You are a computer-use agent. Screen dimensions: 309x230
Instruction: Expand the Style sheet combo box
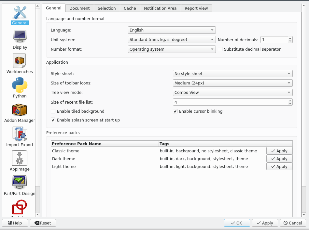tap(232, 74)
